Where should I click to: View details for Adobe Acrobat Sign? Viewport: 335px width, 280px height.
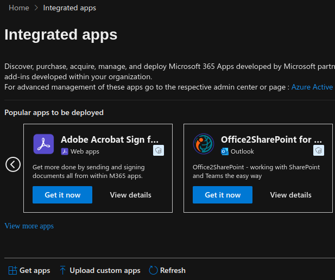[x=130, y=195]
